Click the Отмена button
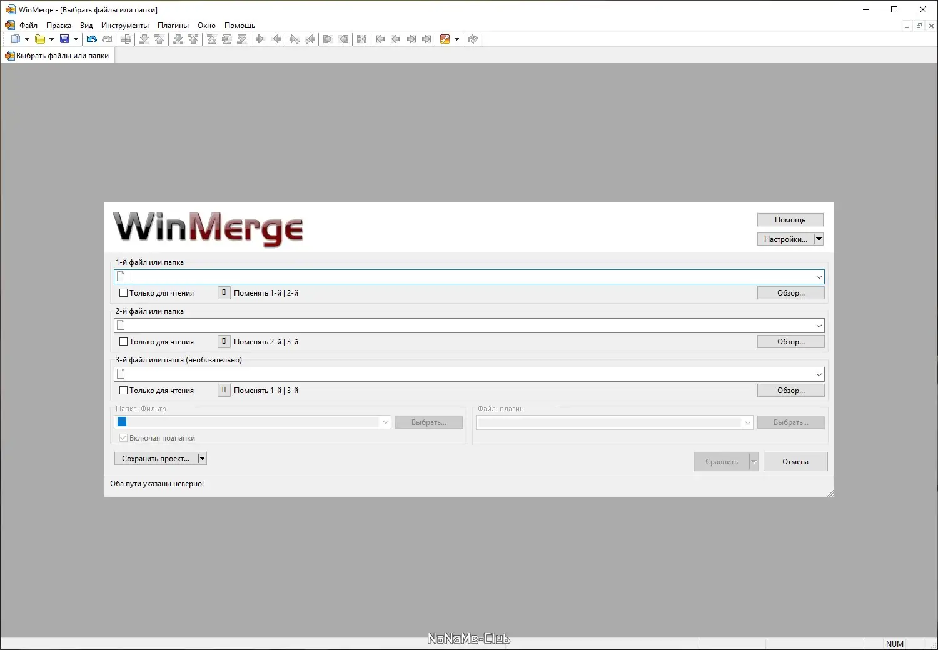 tap(795, 461)
